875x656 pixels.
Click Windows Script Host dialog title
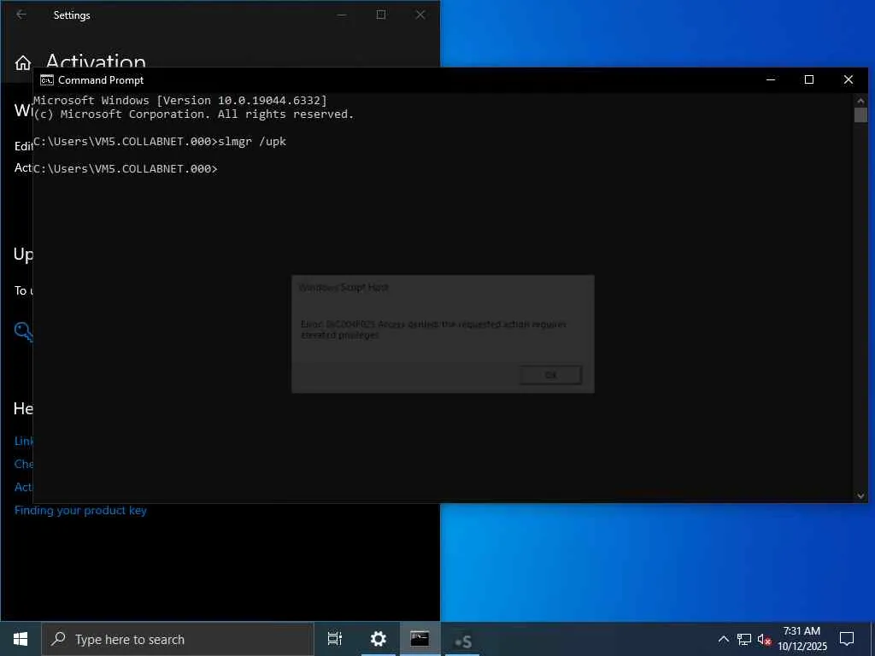(344, 288)
